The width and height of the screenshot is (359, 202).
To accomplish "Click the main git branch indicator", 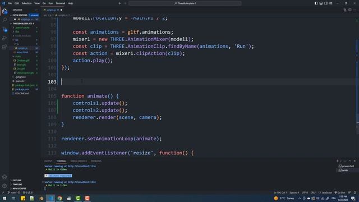I will pos(12,192).
